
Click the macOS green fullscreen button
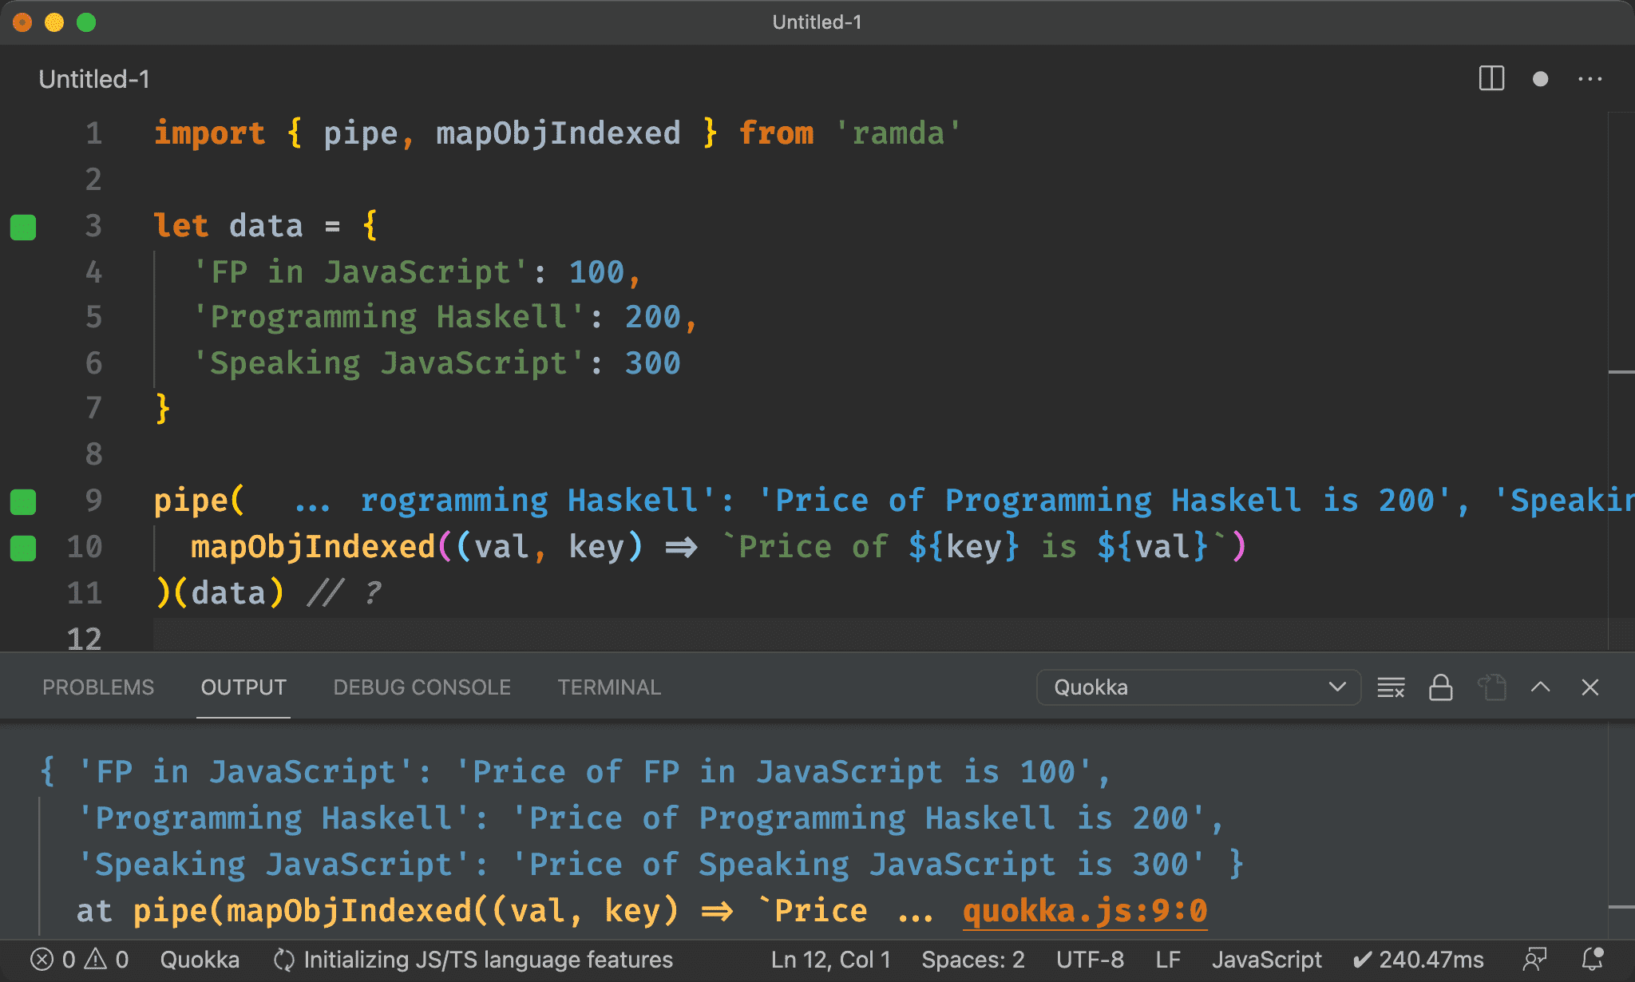86,22
